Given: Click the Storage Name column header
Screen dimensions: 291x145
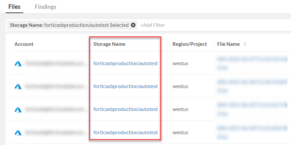Looking at the screenshot, I should pos(109,44).
